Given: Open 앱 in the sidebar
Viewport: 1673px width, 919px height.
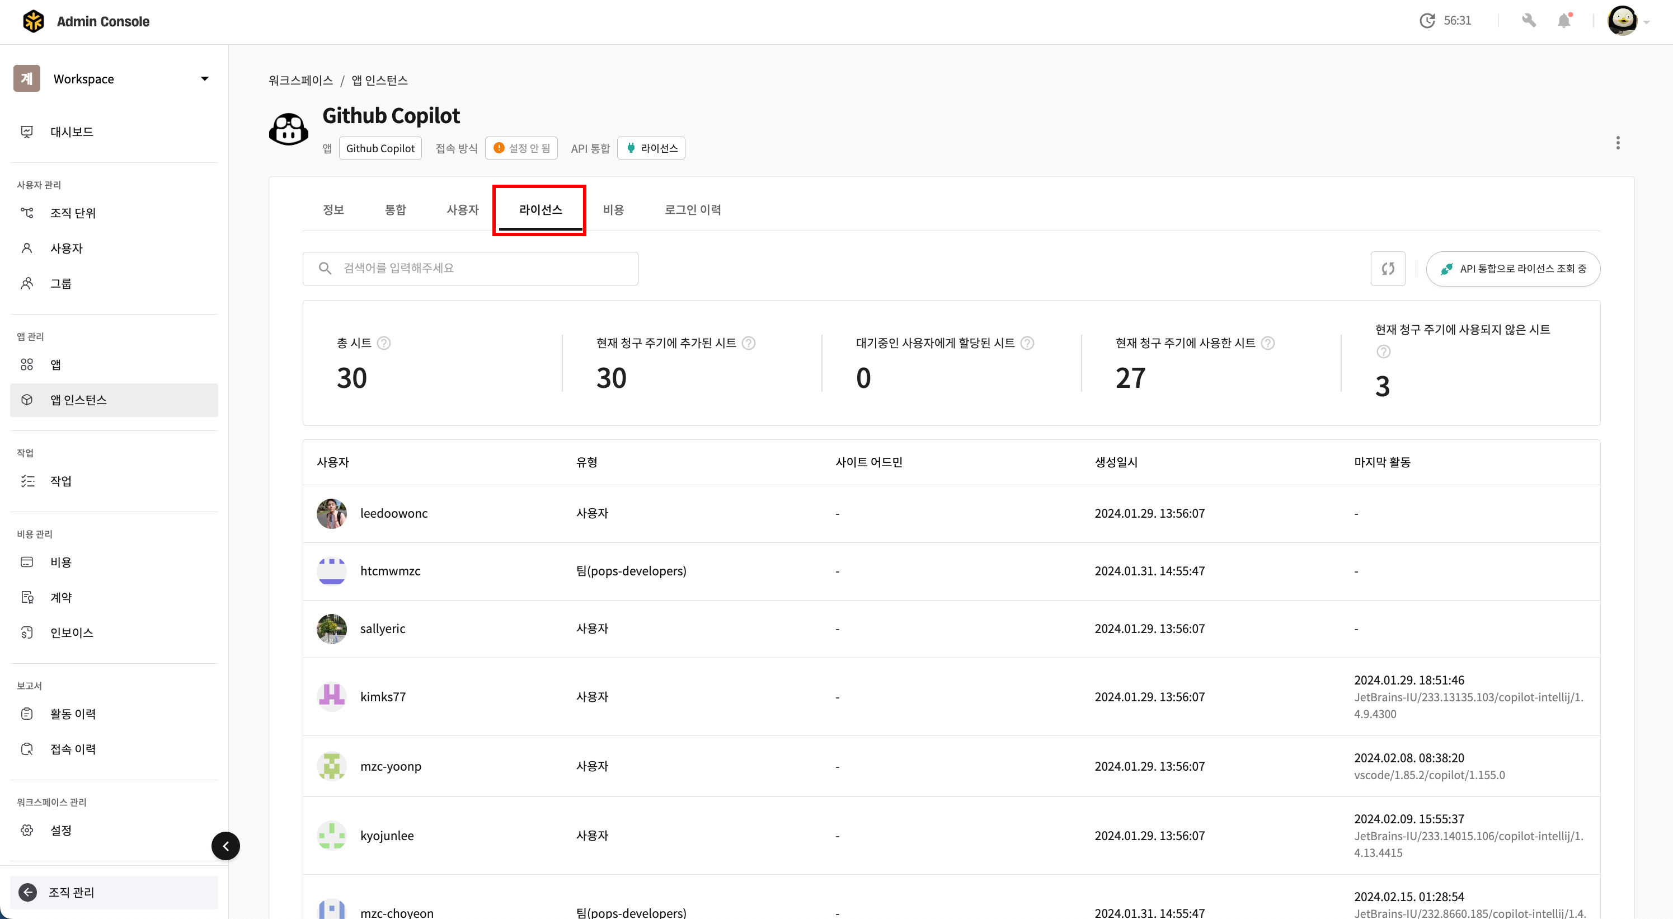Looking at the screenshot, I should pos(114,364).
